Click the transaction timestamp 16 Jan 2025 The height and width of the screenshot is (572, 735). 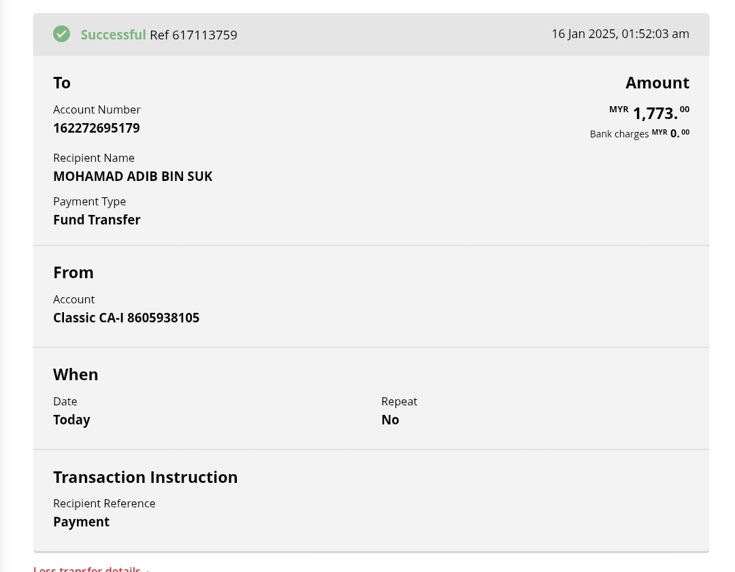pyautogui.click(x=620, y=34)
